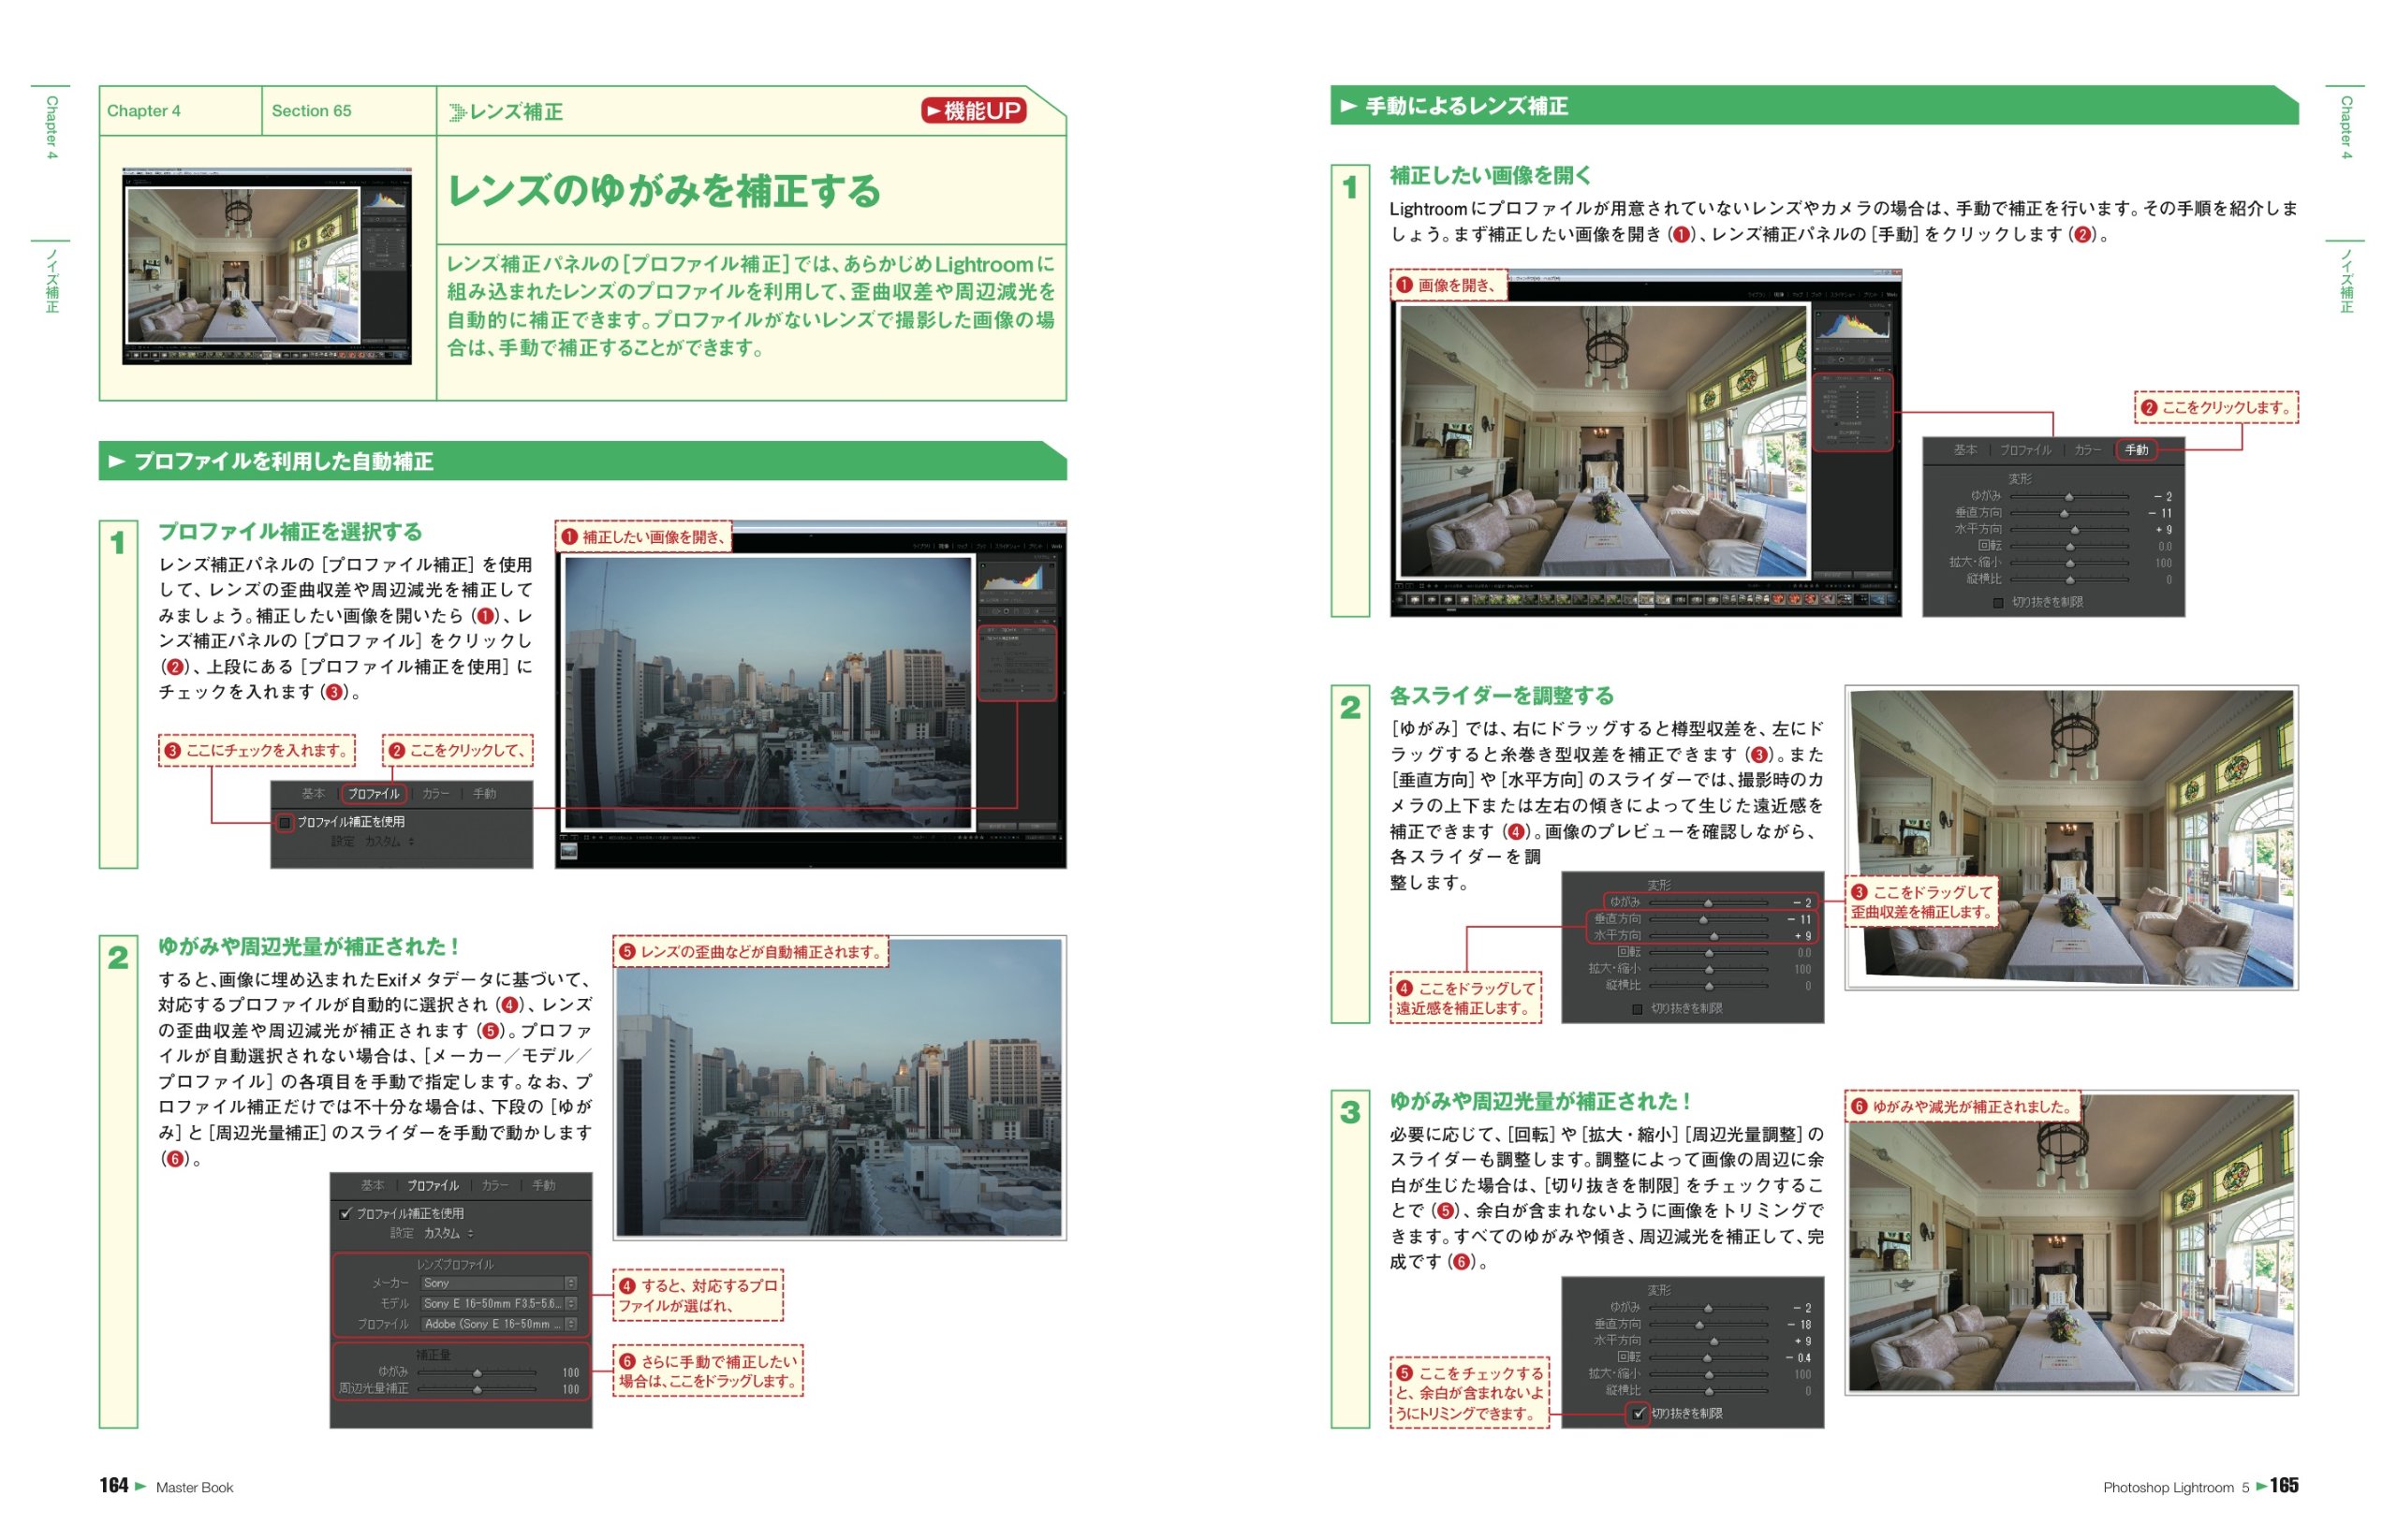Click 垂直方向 -11 slider in step 2 panel
The height and width of the screenshot is (1540, 2397).
pos(1708,919)
